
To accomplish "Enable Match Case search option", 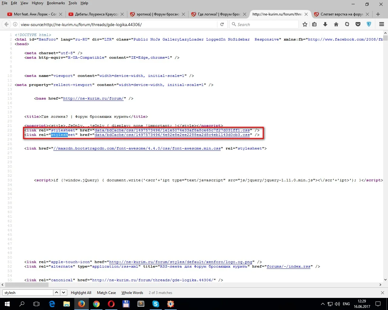I will coord(106,293).
